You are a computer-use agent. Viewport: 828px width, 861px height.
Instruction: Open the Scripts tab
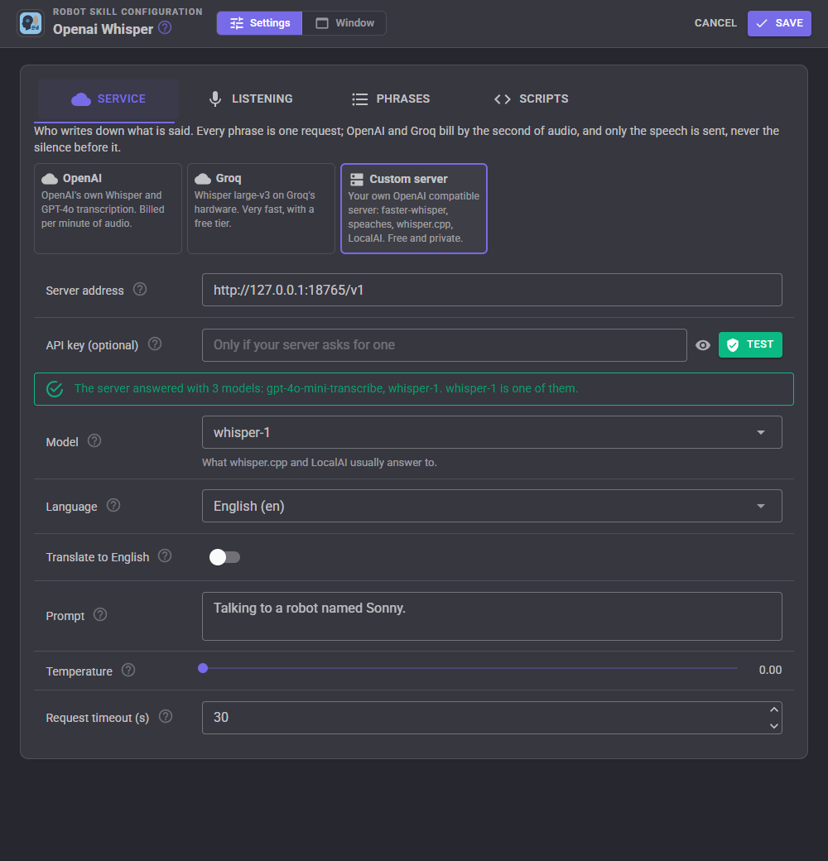point(531,99)
